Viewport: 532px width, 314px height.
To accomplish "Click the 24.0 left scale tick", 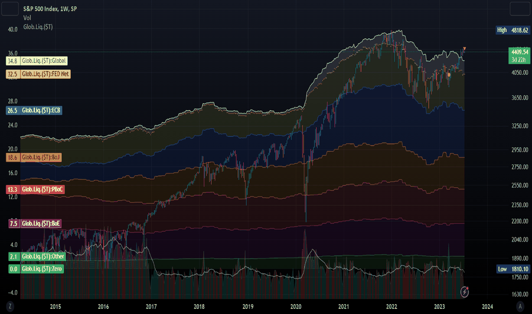I will click(13, 125).
